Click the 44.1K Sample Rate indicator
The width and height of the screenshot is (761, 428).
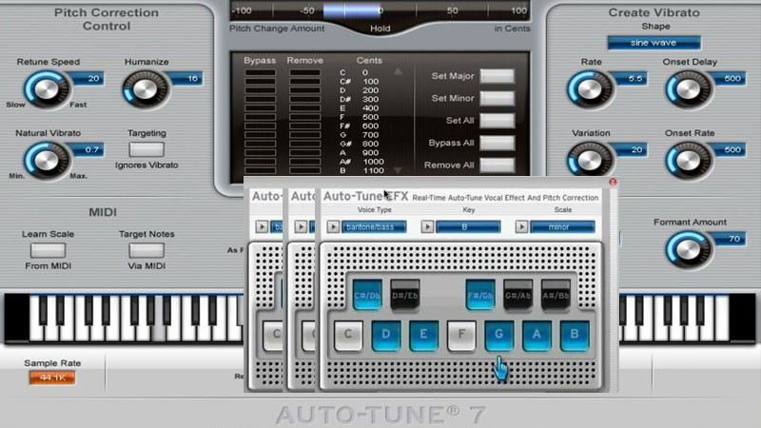[x=52, y=378]
